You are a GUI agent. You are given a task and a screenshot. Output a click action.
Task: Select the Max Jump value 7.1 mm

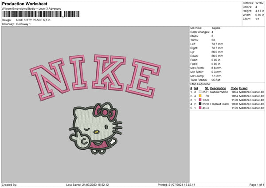216,76
